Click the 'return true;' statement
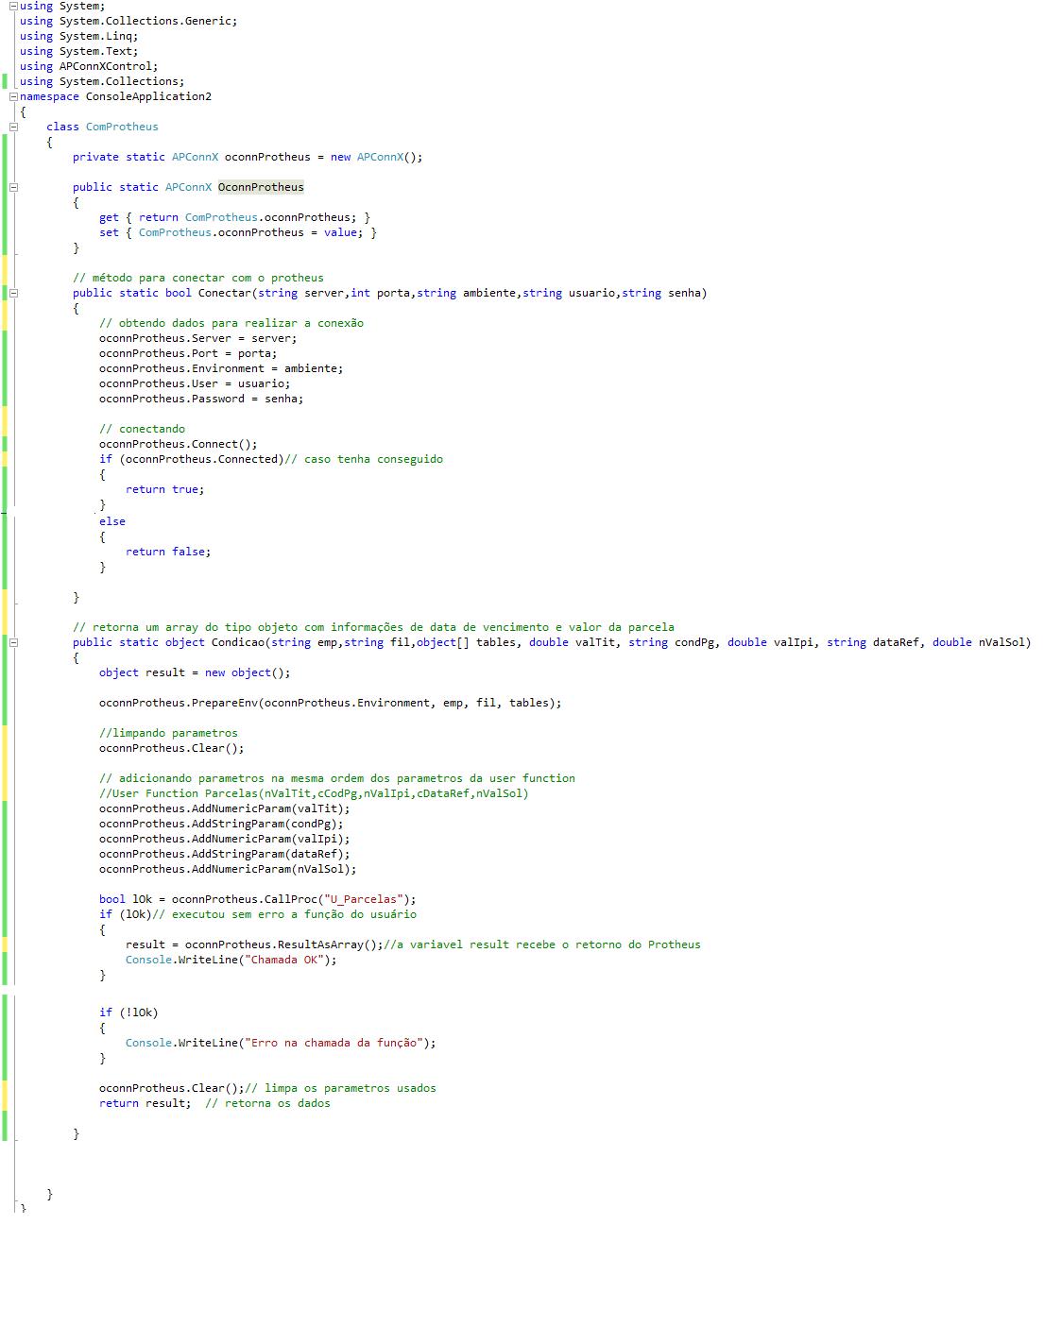 164,489
